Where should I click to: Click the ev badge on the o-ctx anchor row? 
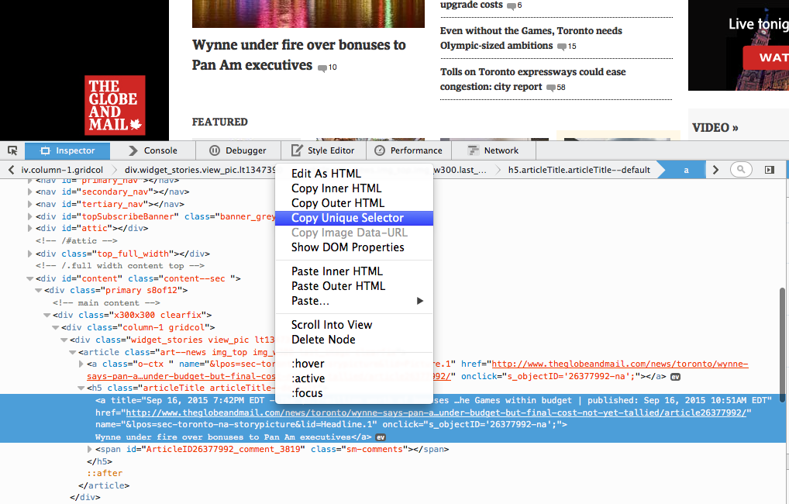point(675,377)
